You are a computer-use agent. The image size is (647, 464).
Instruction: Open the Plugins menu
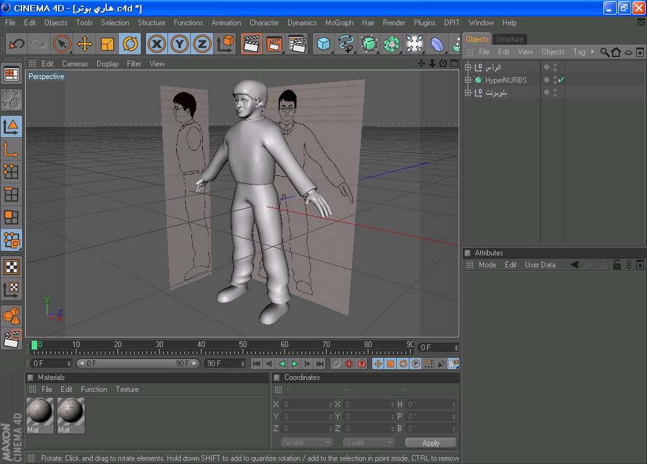[x=425, y=23]
